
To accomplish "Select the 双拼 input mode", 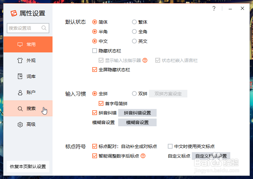I will tap(134, 94).
